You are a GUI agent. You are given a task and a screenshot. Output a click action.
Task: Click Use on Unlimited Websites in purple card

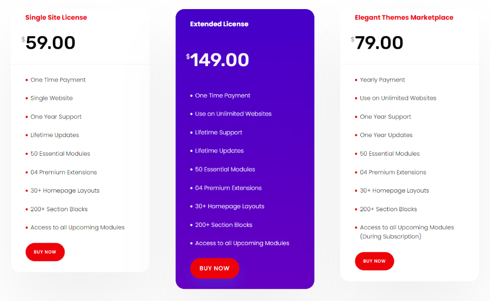click(x=233, y=114)
